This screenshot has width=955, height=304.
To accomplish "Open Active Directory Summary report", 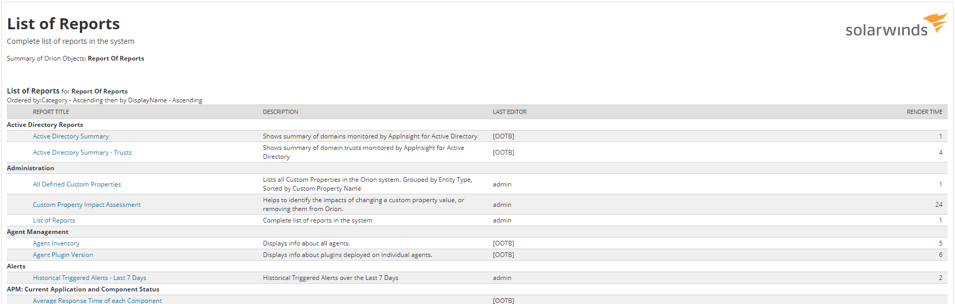I will point(71,136).
